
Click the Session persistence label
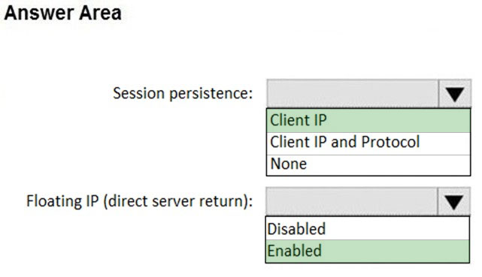[x=183, y=93]
